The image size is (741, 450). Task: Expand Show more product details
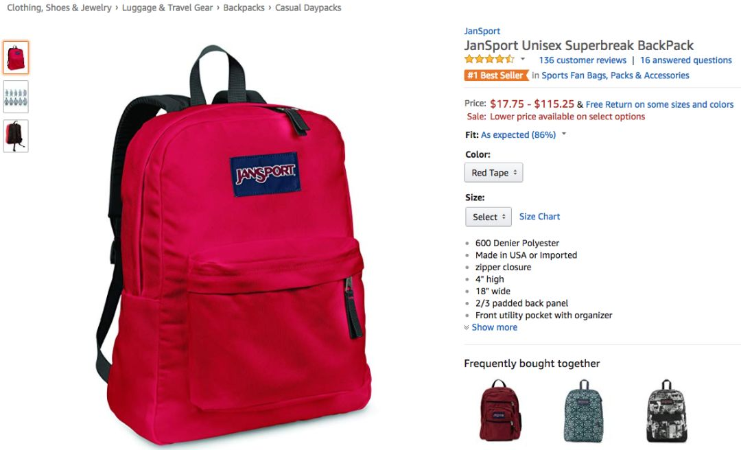click(x=491, y=327)
